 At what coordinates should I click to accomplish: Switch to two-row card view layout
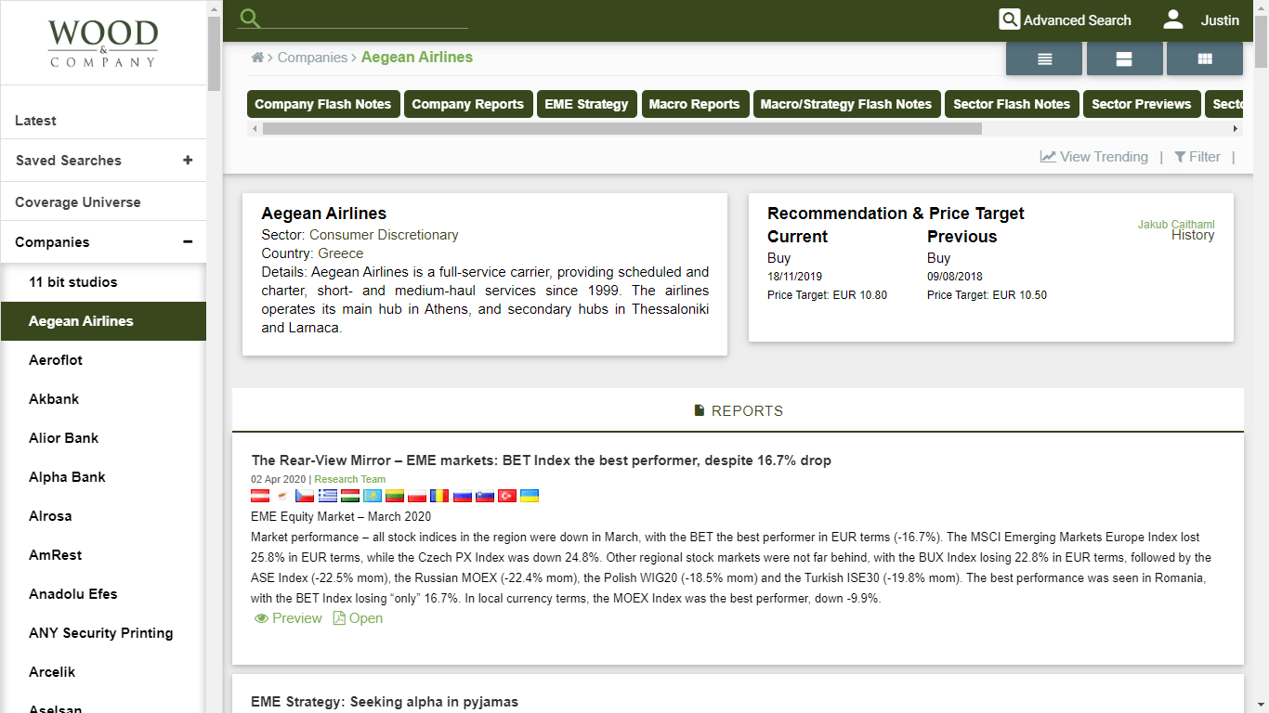(x=1124, y=58)
